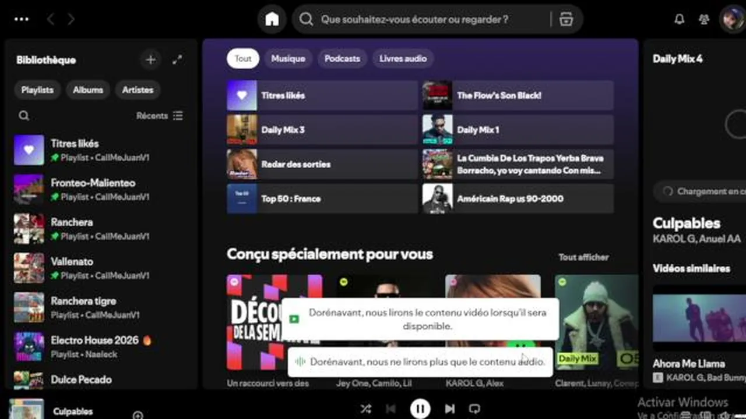This screenshot has height=419, width=746.
Task: Open the Daily Mix 1 tile
Action: [518, 130]
